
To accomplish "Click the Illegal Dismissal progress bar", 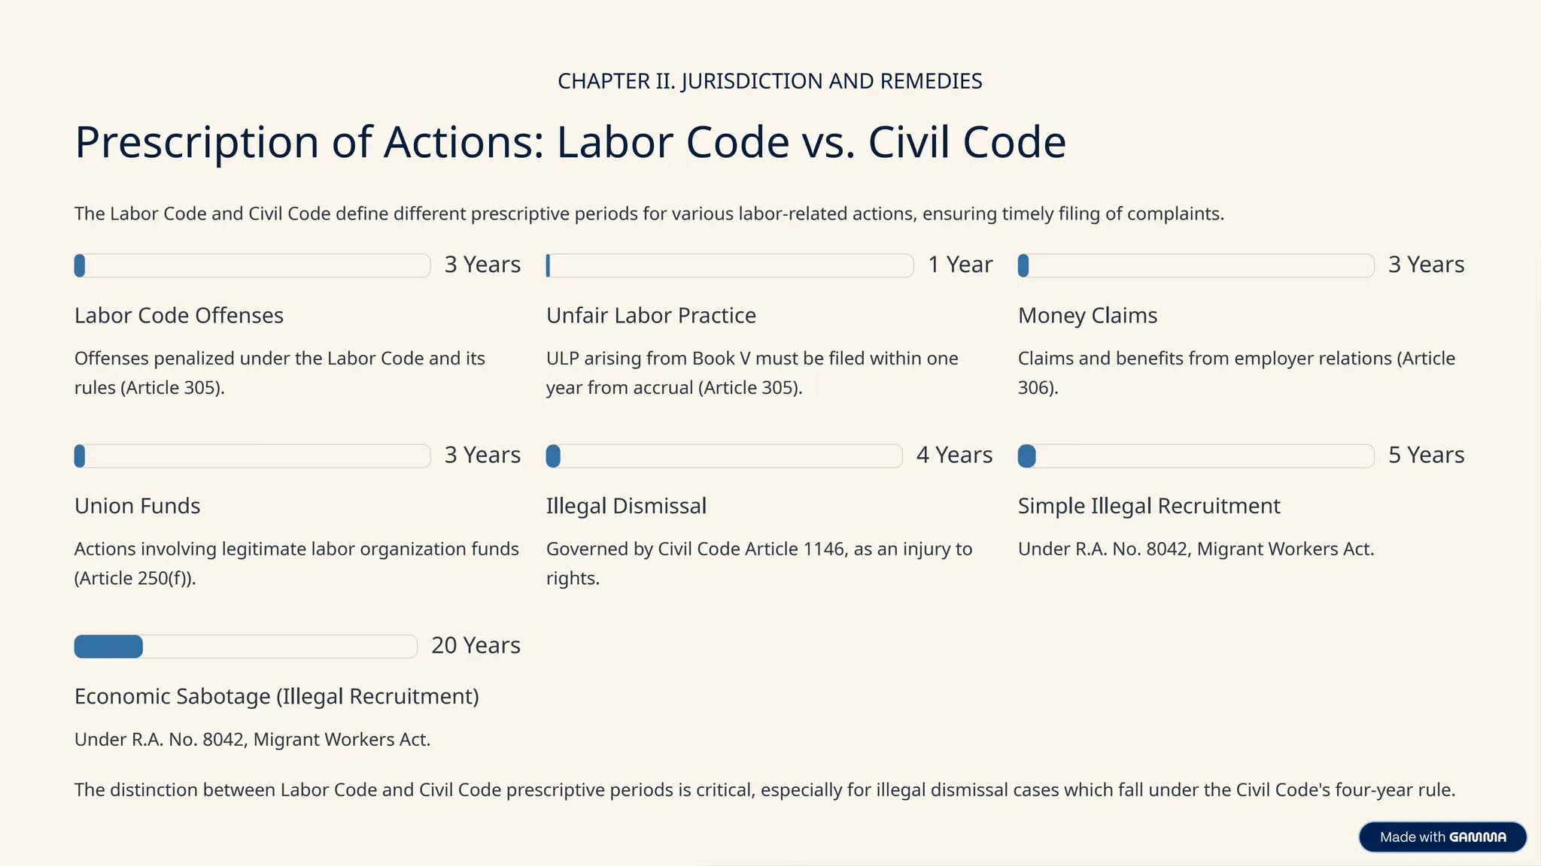I will coord(724,456).
